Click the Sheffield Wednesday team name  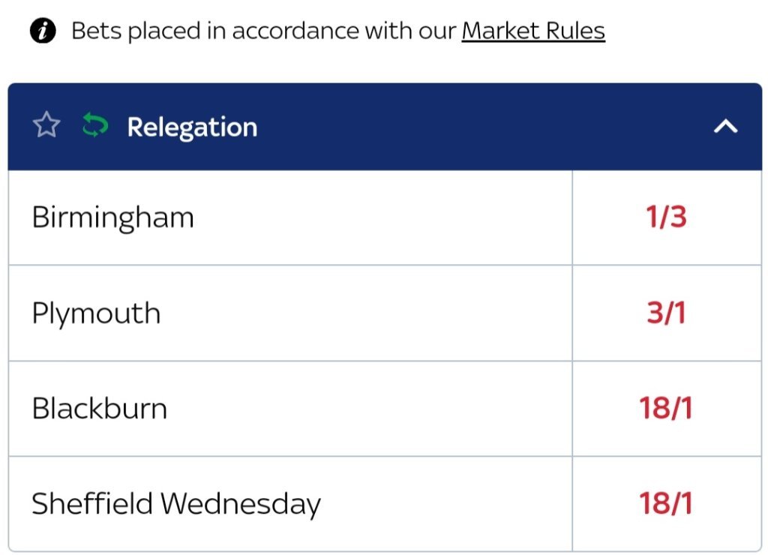coord(175,503)
